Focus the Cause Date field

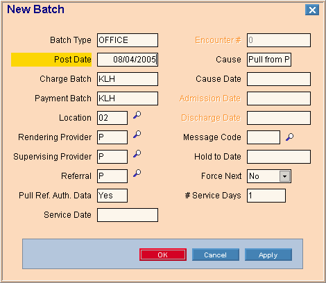(279, 79)
